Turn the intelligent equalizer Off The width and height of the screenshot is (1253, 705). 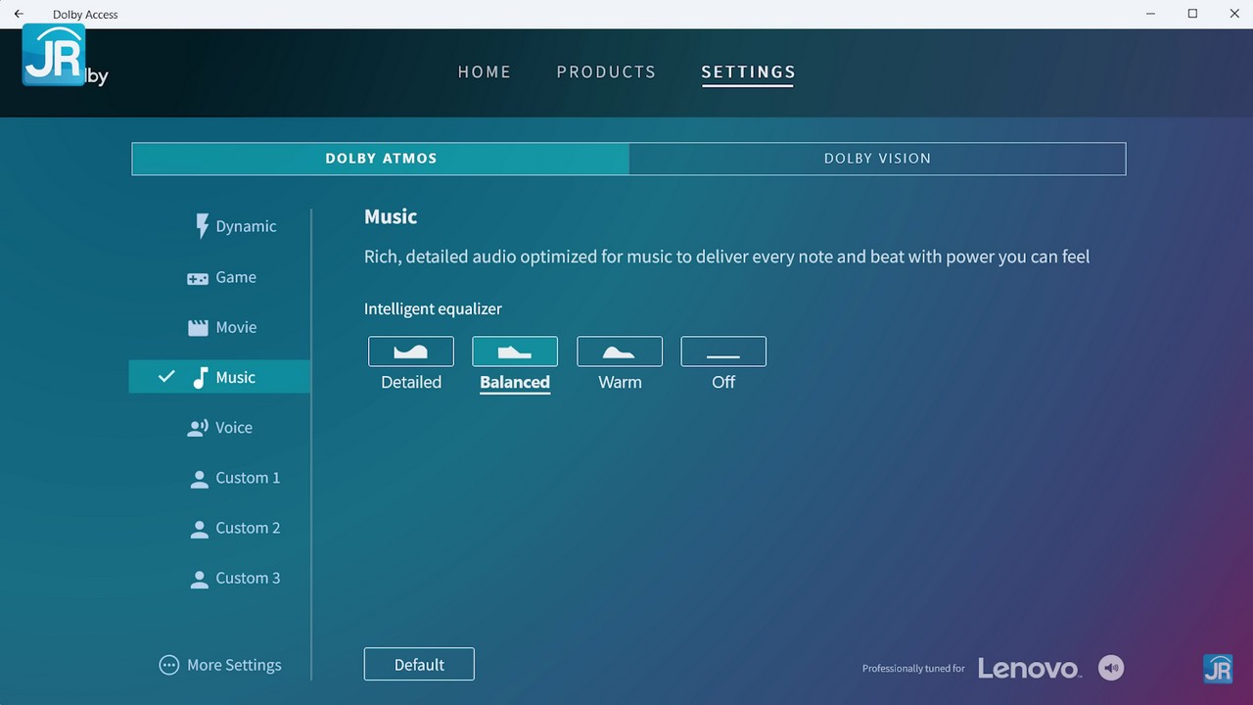(x=723, y=352)
